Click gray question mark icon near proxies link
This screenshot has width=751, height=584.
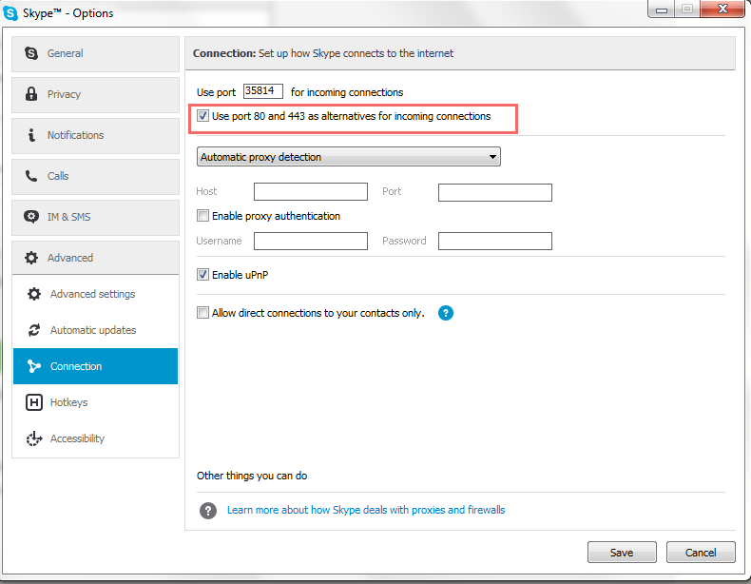(208, 511)
